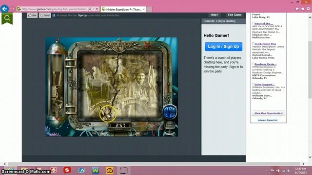Click the blue My Games Get Full button
The width and height of the screenshot is (312, 175).
pyautogui.click(x=170, y=112)
